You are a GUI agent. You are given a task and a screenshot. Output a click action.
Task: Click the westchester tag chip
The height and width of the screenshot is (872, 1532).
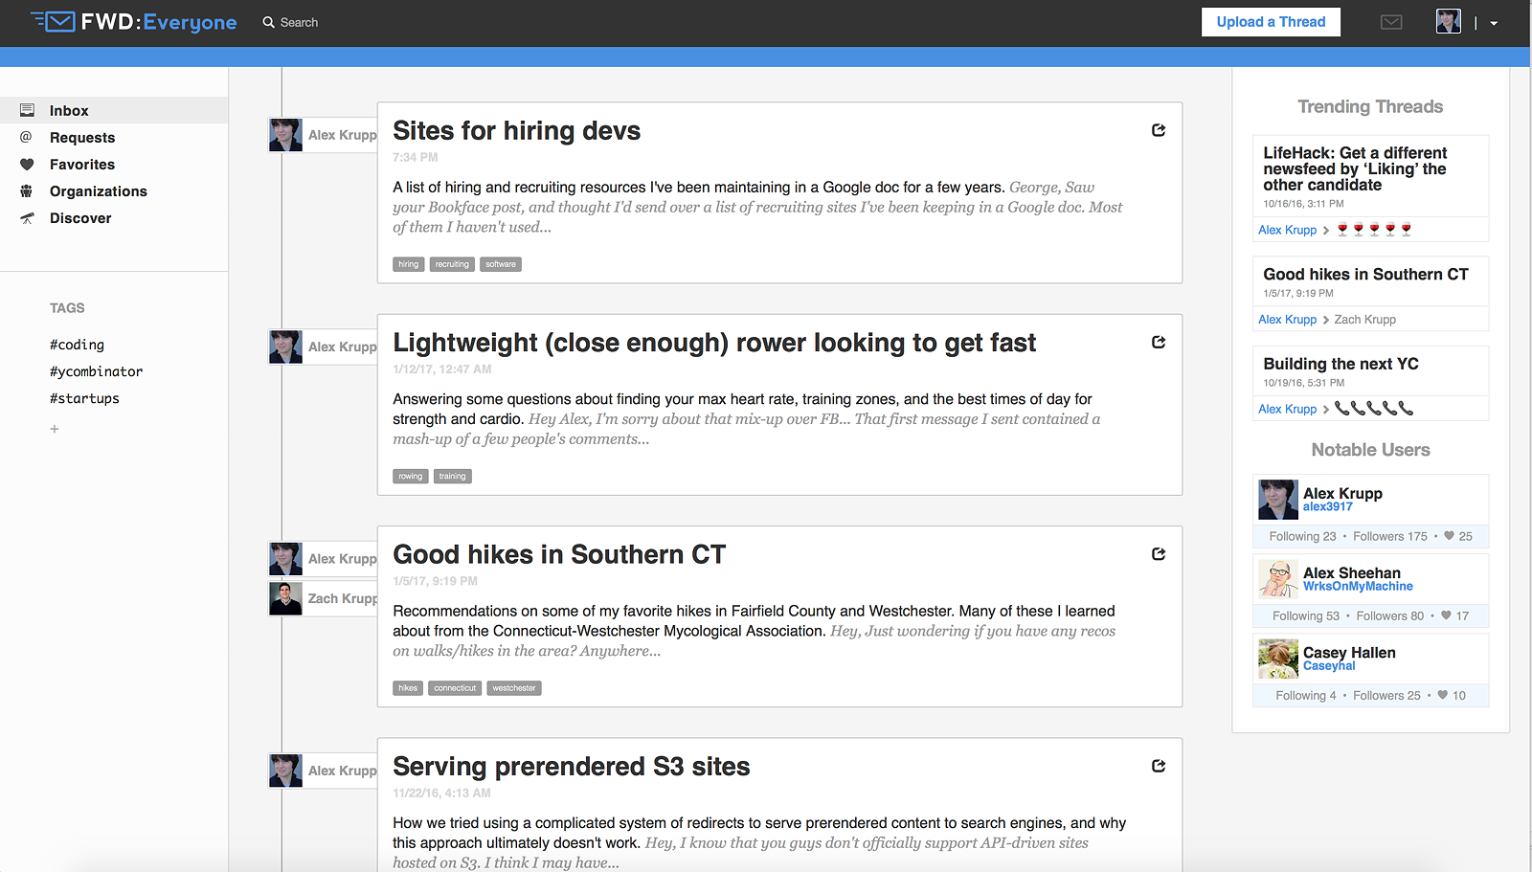[x=514, y=688]
